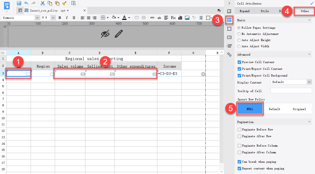The image size is (315, 174).
Task: Insert a chart using the bar chart icon
Action: tap(180, 17)
